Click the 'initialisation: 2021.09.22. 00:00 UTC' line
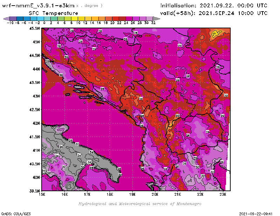 (214, 6)
